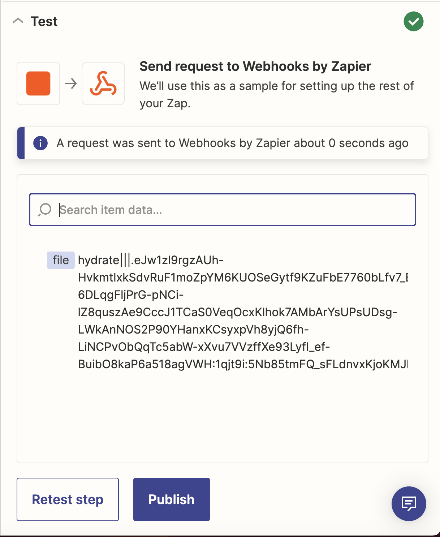The height and width of the screenshot is (537, 440).
Task: Select the 'file' field label tag
Action: point(61,260)
